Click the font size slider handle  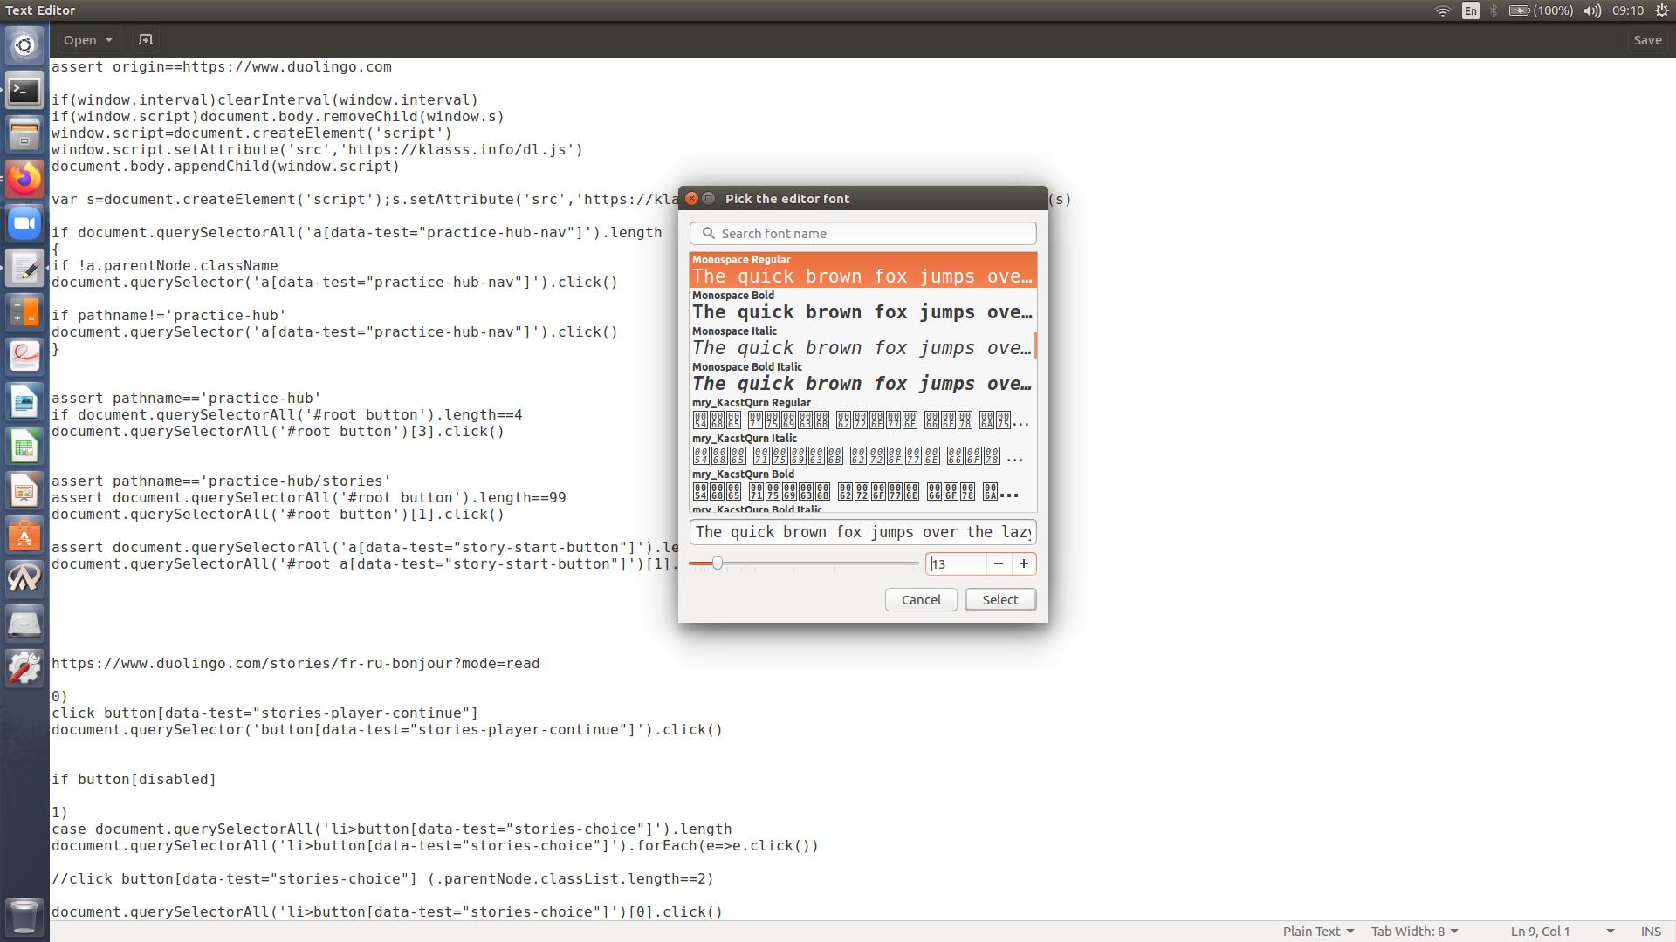tap(718, 563)
